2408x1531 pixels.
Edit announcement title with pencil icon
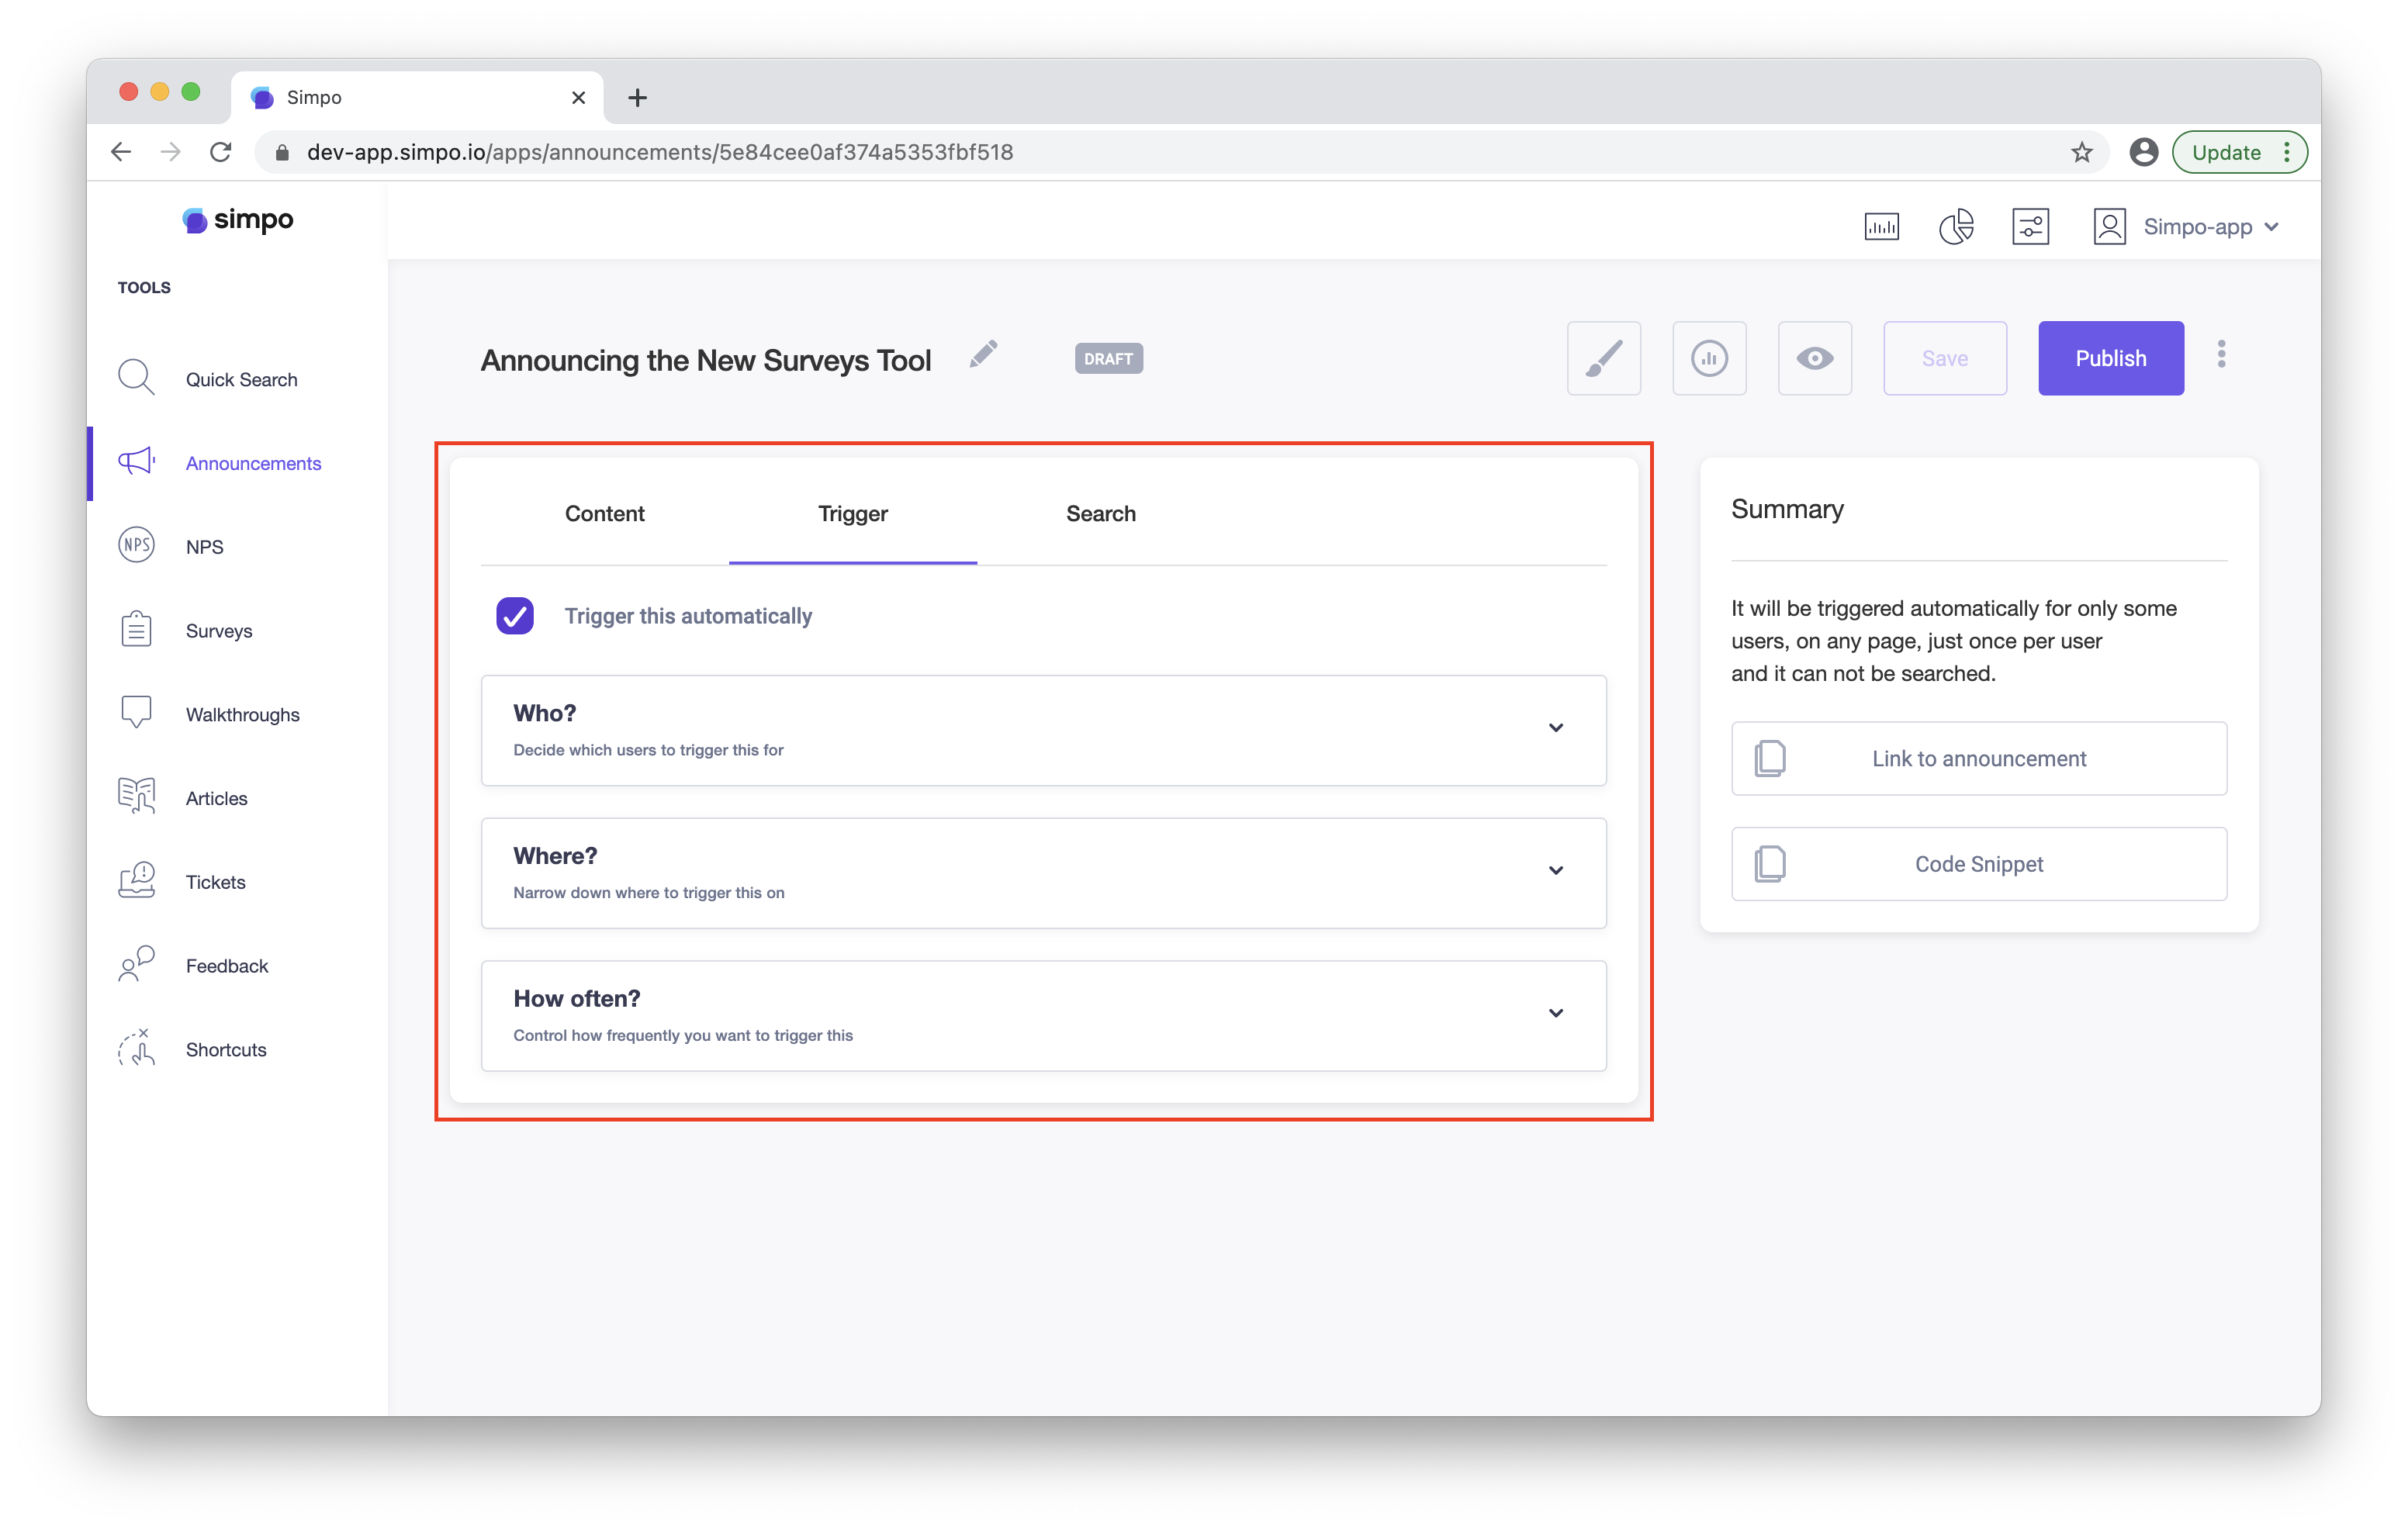click(x=983, y=354)
